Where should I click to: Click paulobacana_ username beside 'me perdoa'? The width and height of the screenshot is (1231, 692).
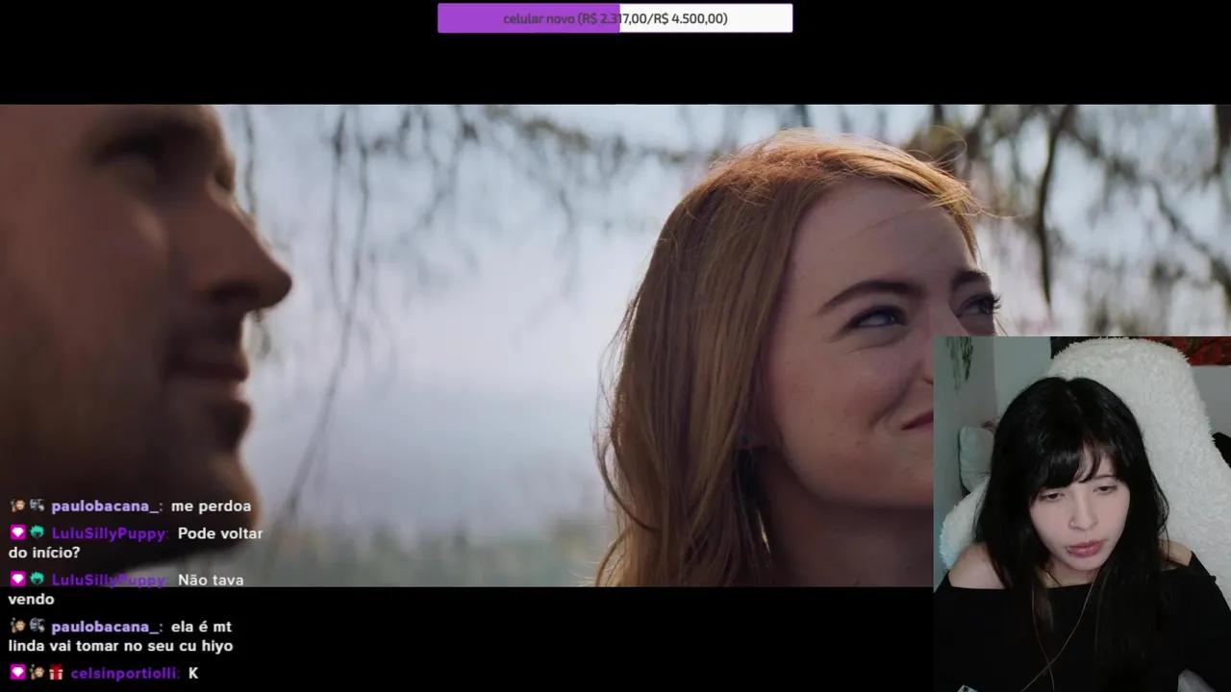coord(106,507)
